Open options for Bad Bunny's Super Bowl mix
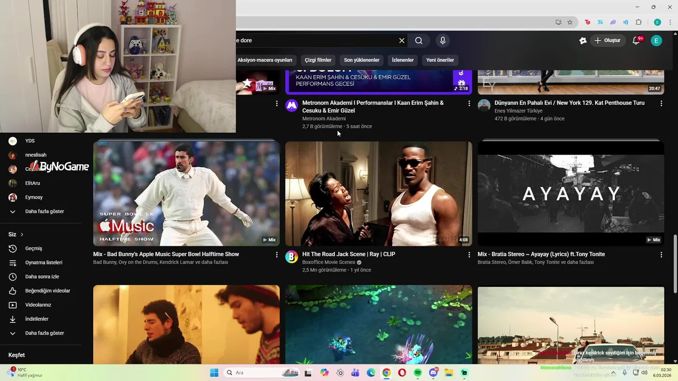 (x=276, y=255)
